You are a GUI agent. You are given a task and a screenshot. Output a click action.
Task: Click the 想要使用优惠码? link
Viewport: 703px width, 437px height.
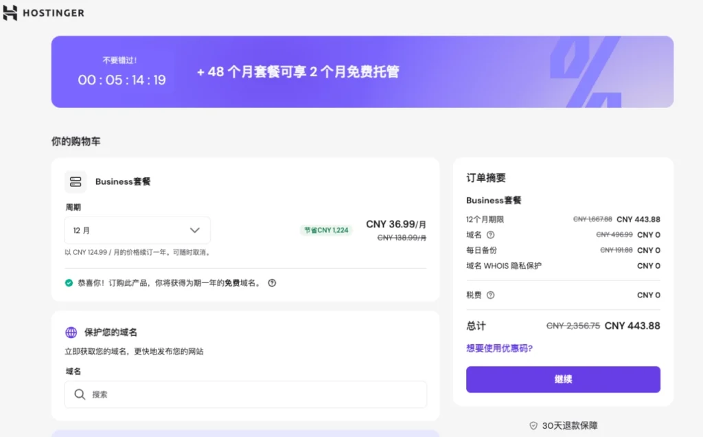[499, 348]
